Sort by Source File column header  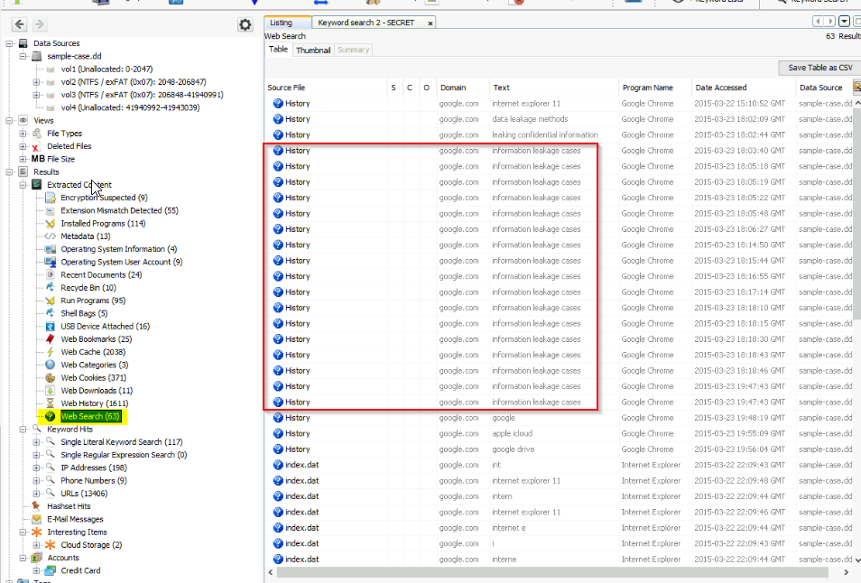pyautogui.click(x=326, y=88)
